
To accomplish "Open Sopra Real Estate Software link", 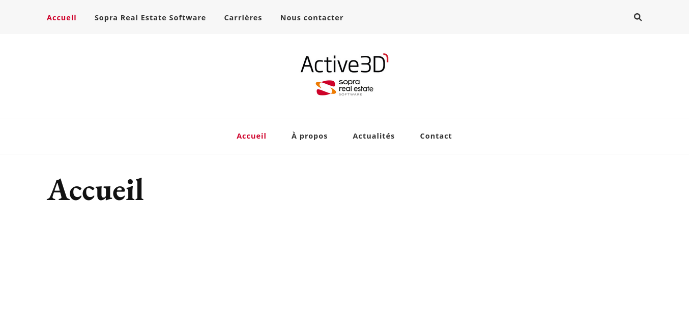I will (150, 18).
